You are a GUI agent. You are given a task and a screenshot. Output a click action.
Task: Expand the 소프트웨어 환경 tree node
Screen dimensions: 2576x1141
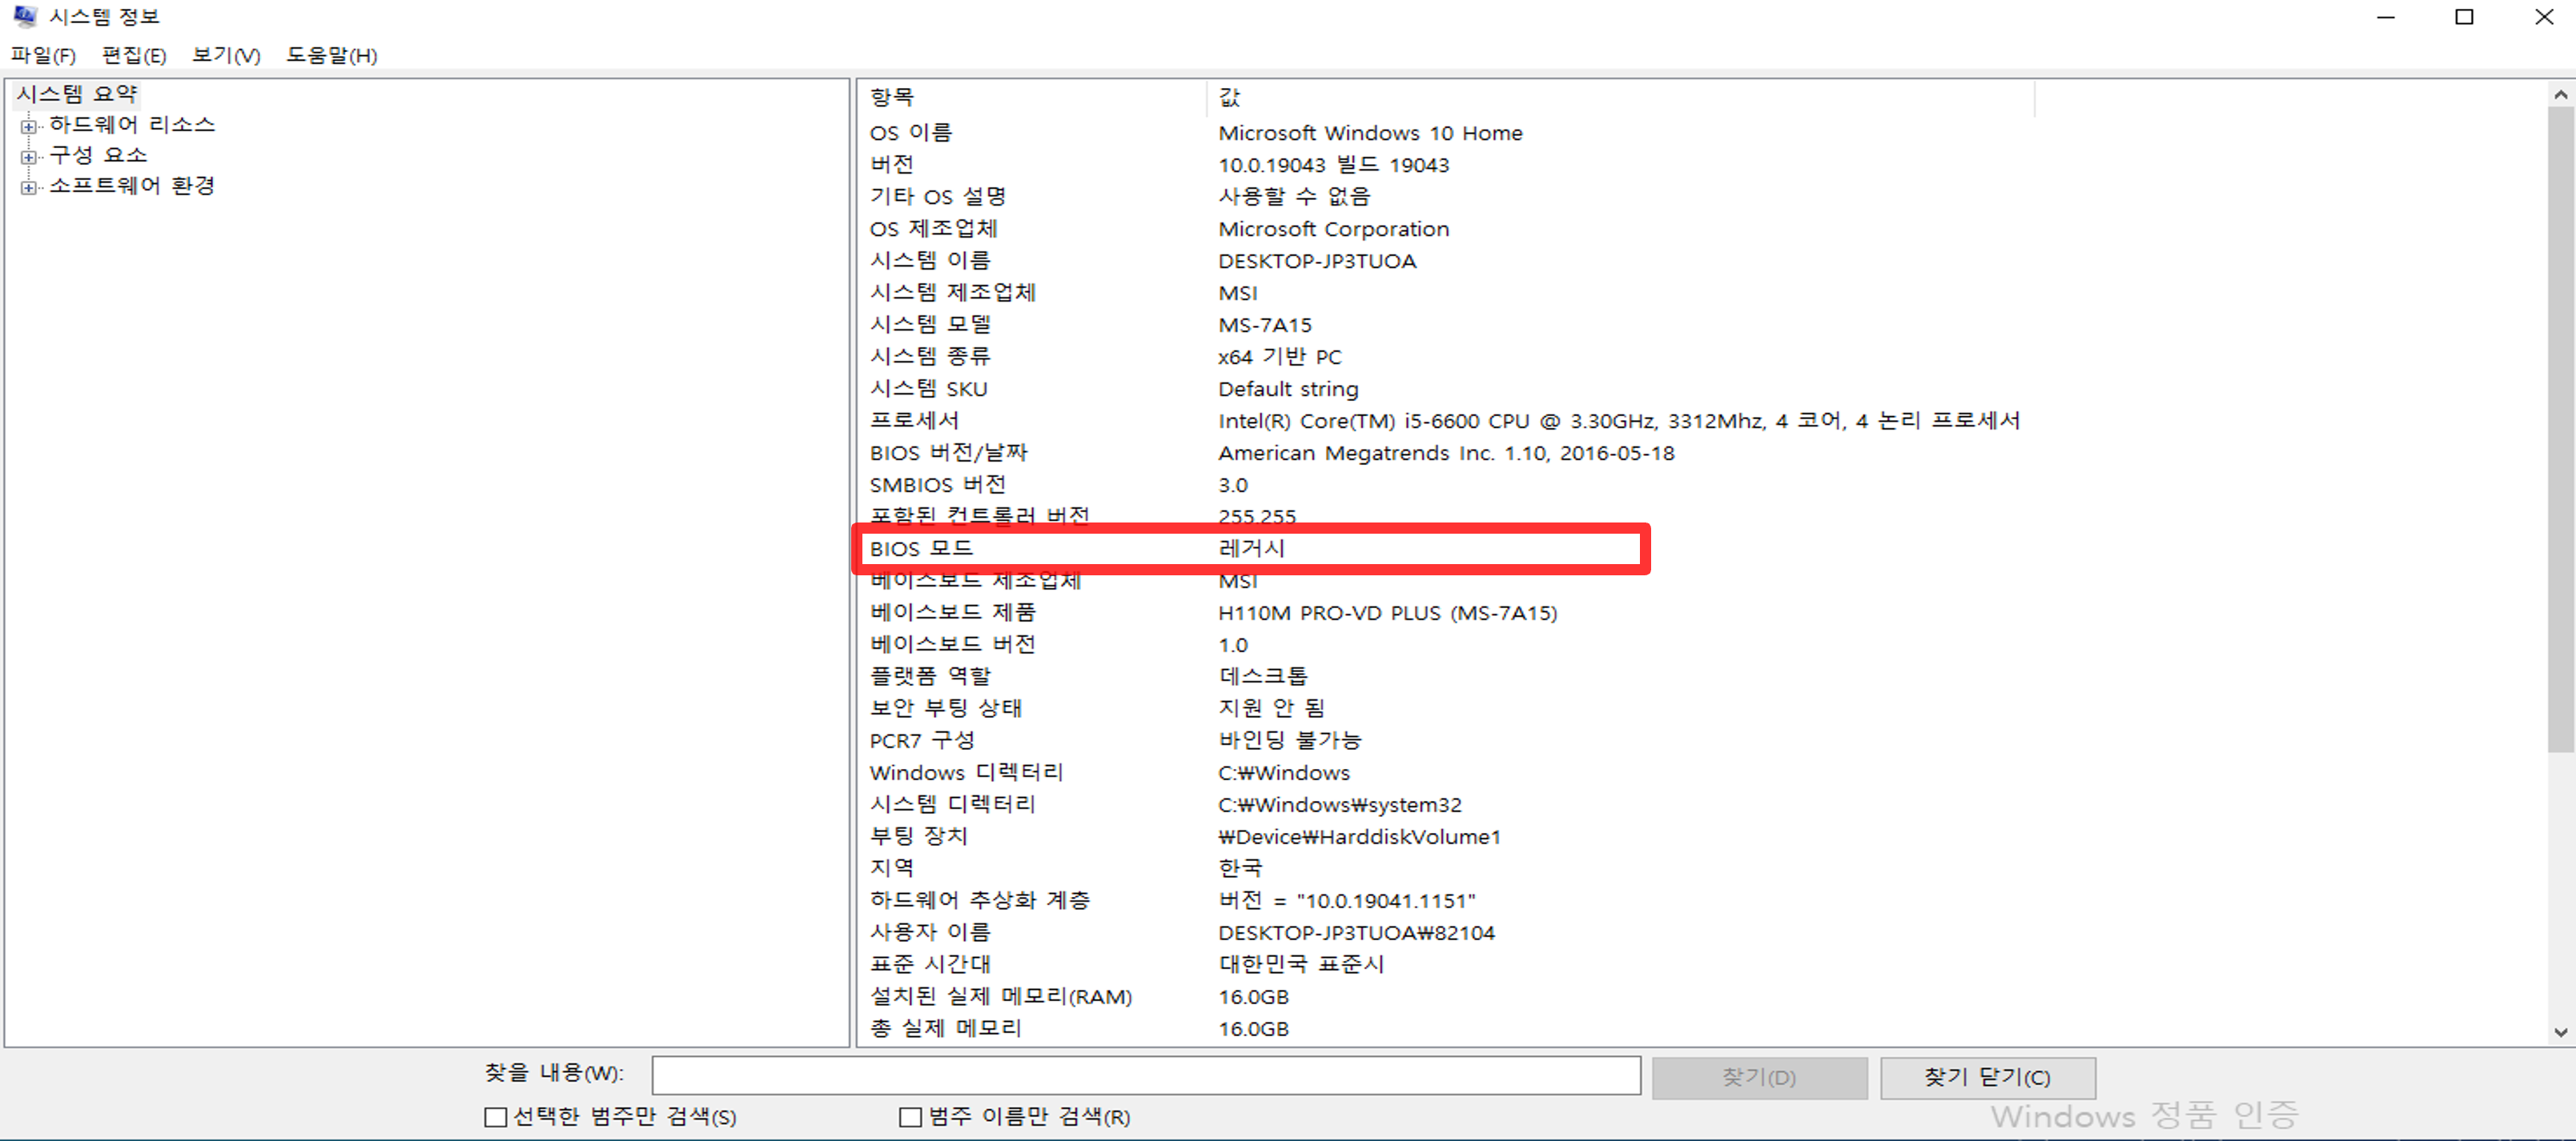(x=29, y=187)
